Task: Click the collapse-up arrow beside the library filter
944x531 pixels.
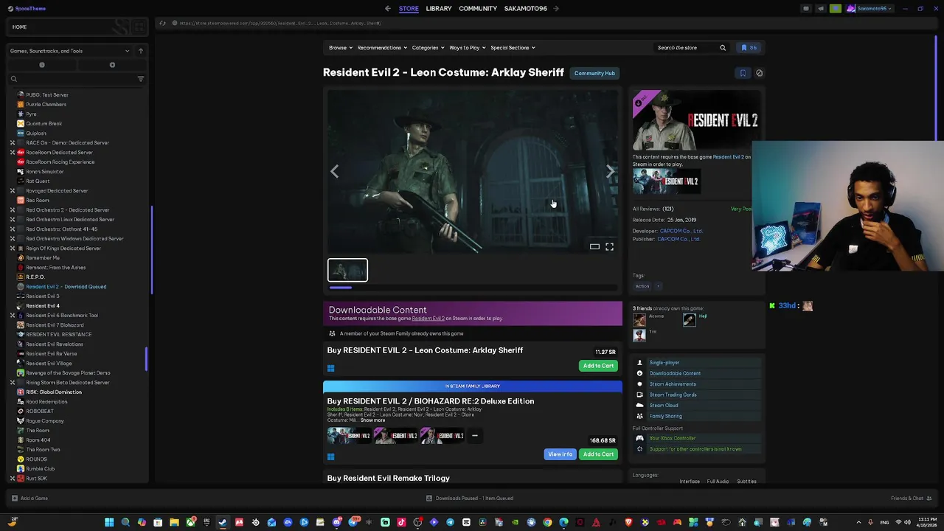Action: point(141,51)
